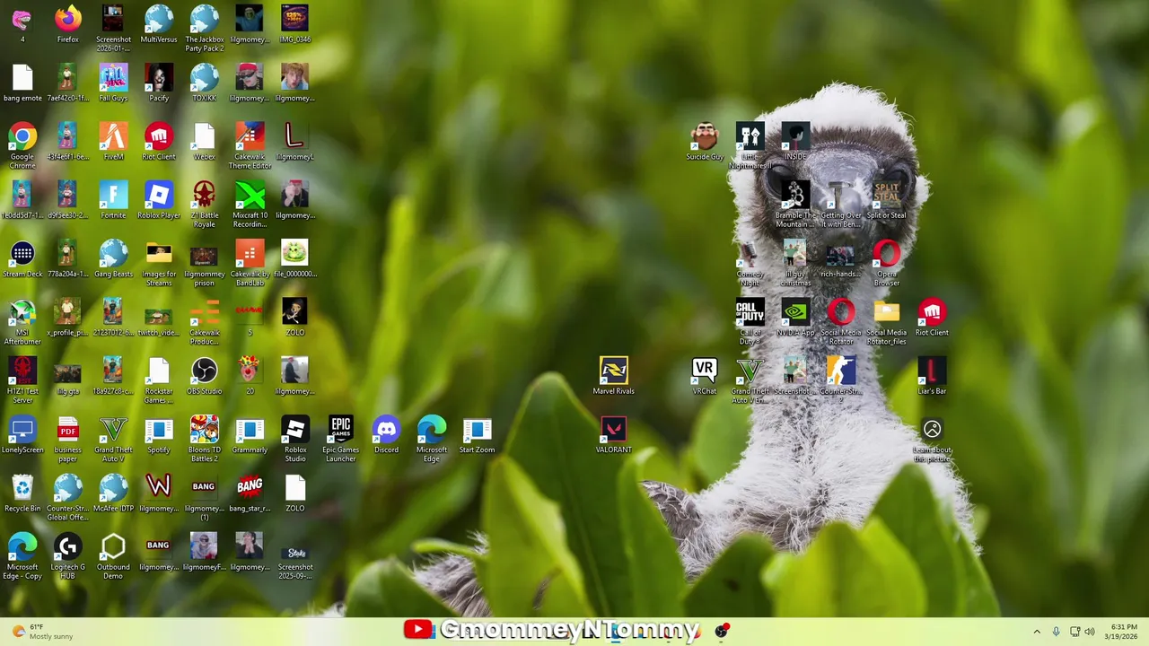Launch Logitech G HUB
Viewport: 1149px width, 646px height.
67,556
